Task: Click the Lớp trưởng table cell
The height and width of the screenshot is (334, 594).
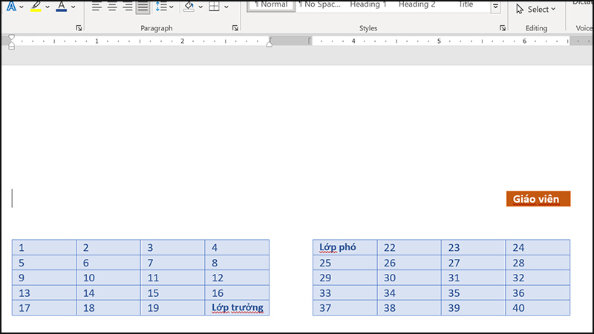Action: pyautogui.click(x=237, y=307)
